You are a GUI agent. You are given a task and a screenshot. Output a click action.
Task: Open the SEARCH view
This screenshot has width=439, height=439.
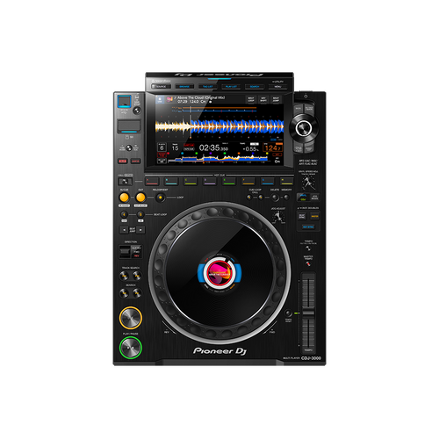[x=255, y=87]
